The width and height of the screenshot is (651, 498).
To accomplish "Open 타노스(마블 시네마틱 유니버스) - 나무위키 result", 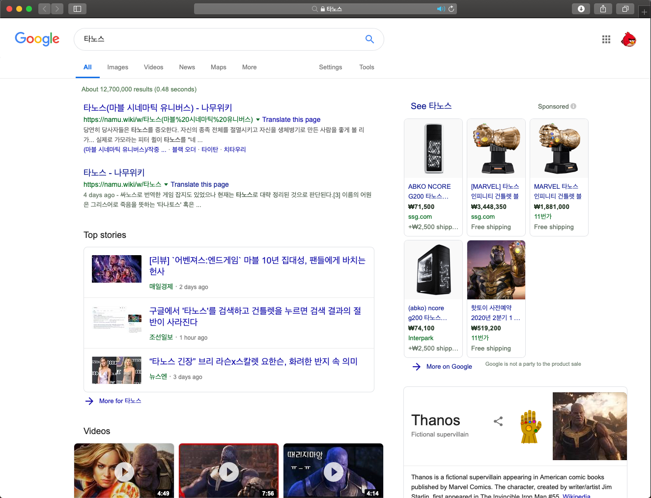I will tap(158, 108).
